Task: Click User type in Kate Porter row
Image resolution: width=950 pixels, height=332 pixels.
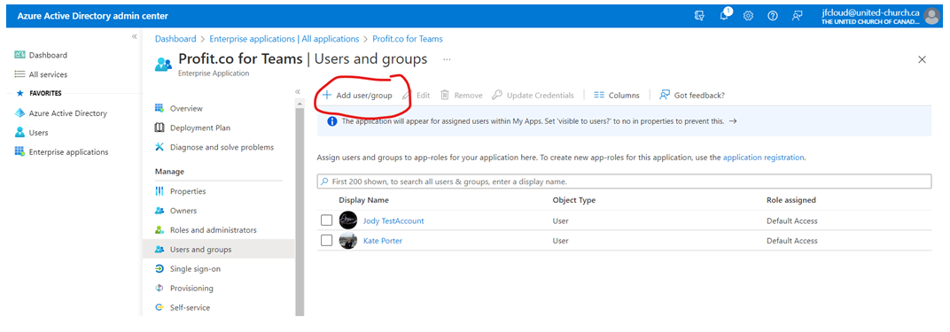Action: (560, 241)
